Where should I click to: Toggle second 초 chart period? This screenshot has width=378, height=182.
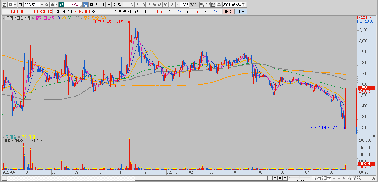pyautogui.click(x=115, y=5)
